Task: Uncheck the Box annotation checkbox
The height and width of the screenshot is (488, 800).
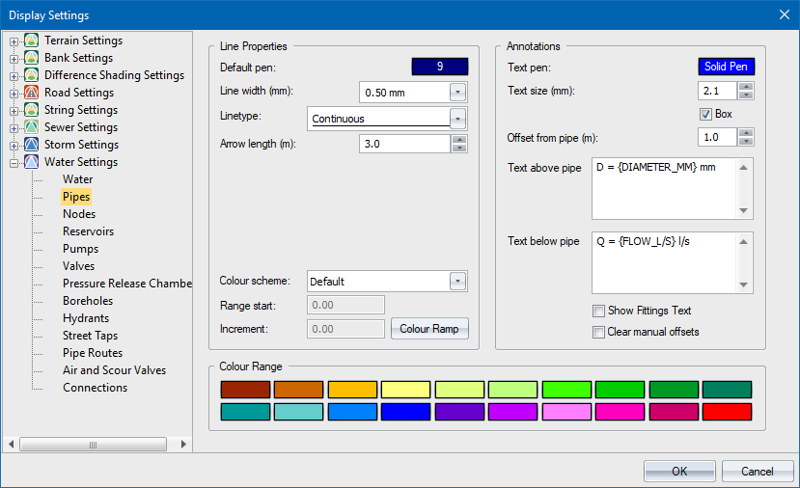Action: (x=705, y=114)
